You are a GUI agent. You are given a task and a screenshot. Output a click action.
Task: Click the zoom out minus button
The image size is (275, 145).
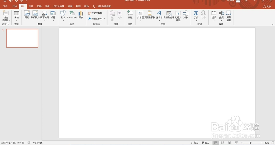coord(241,143)
